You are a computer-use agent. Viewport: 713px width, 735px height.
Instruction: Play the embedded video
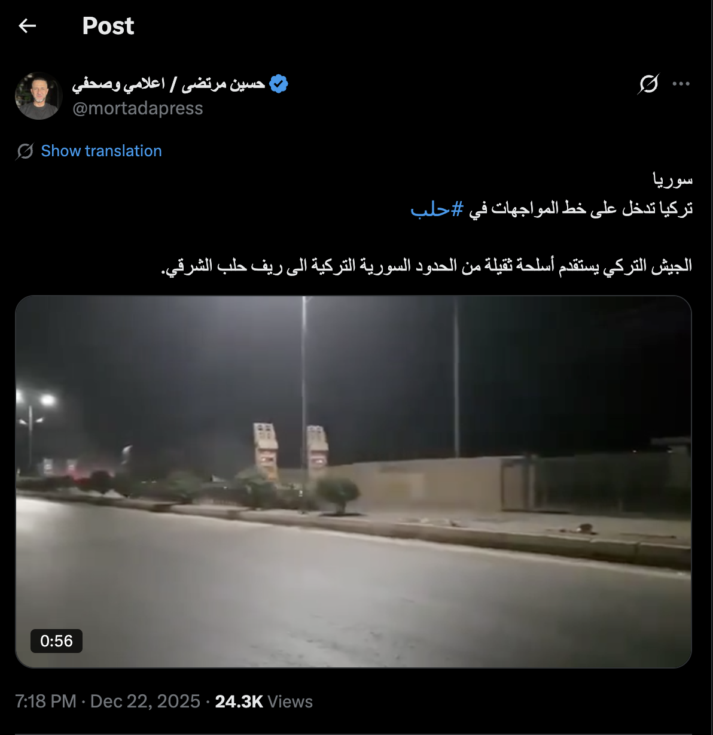tap(354, 482)
